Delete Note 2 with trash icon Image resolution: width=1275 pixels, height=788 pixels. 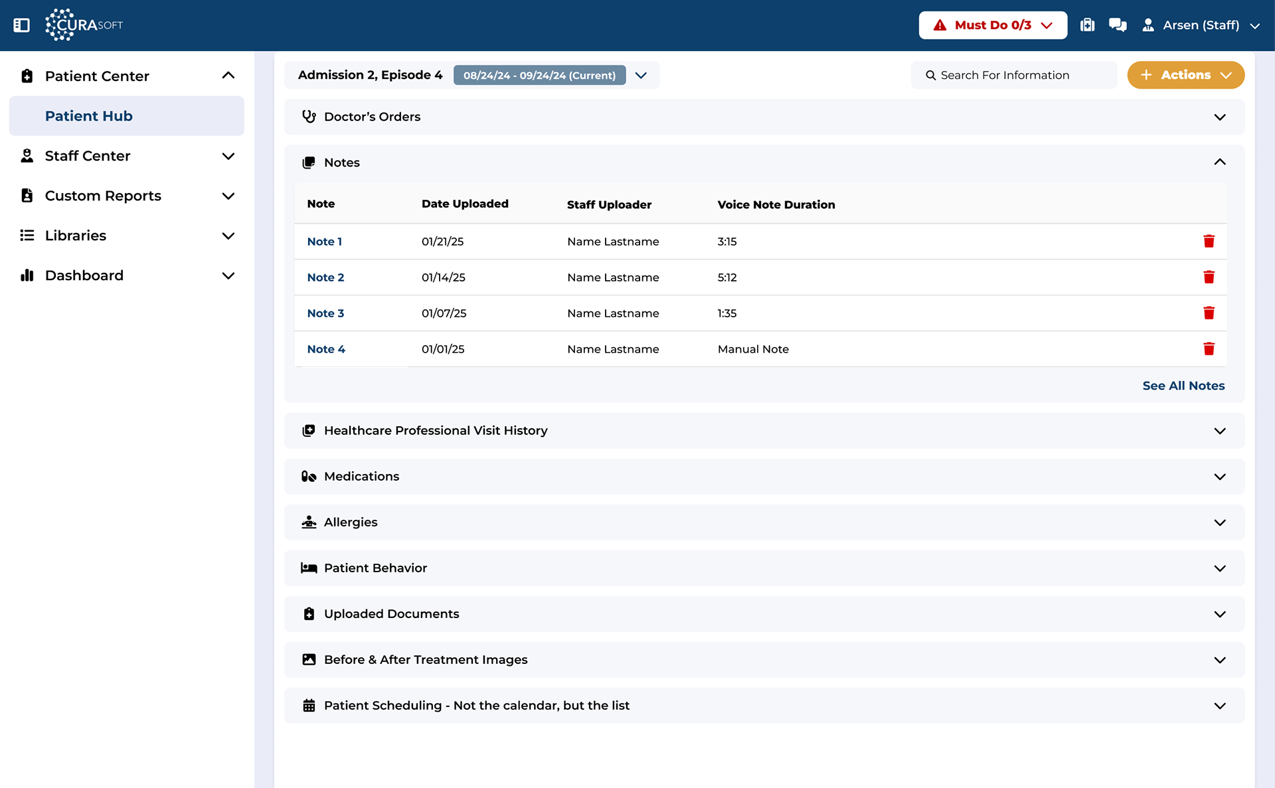pos(1209,277)
